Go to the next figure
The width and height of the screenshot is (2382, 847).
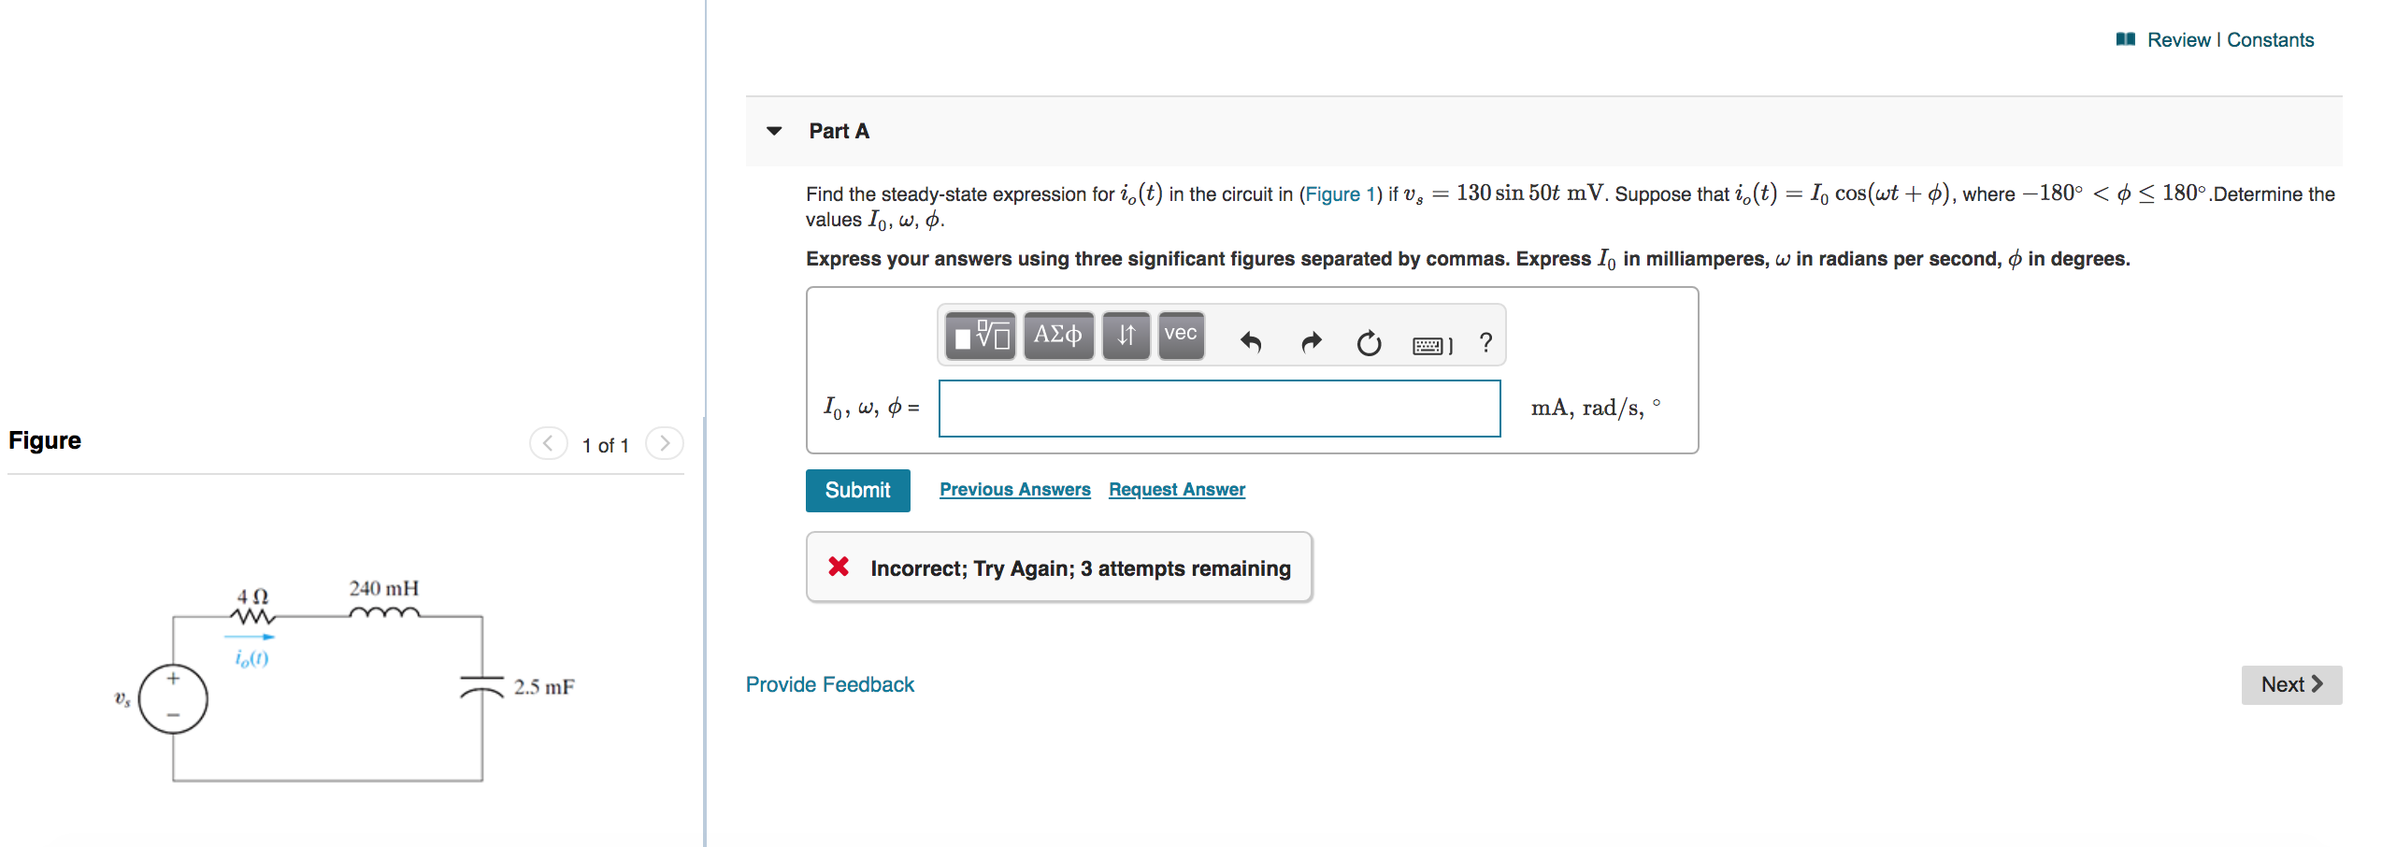pyautogui.click(x=665, y=444)
